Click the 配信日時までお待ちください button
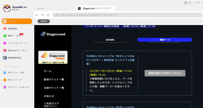 tap(165, 73)
